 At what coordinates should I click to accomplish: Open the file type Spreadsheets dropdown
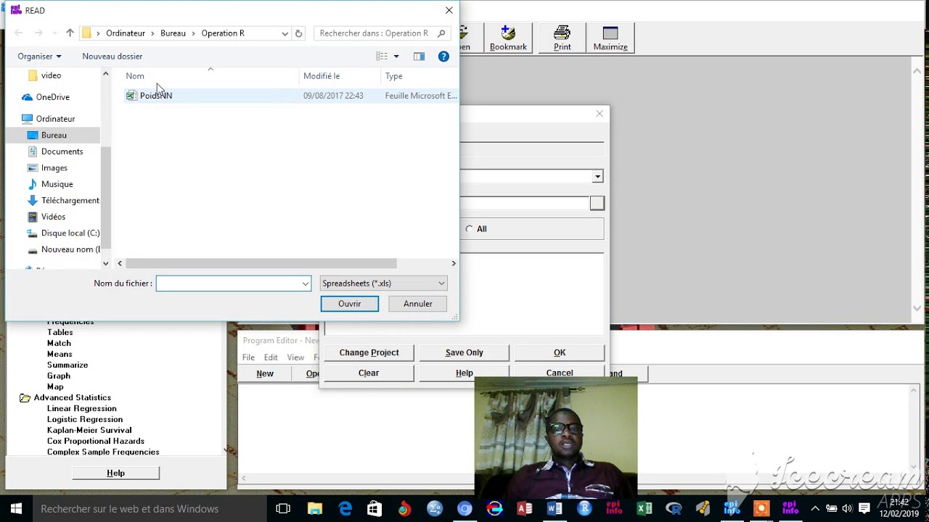(383, 283)
